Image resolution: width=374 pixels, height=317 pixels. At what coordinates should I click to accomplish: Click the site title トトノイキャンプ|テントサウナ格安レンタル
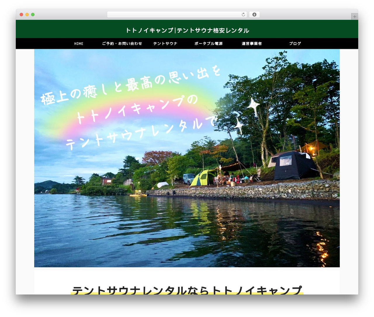pos(187,30)
